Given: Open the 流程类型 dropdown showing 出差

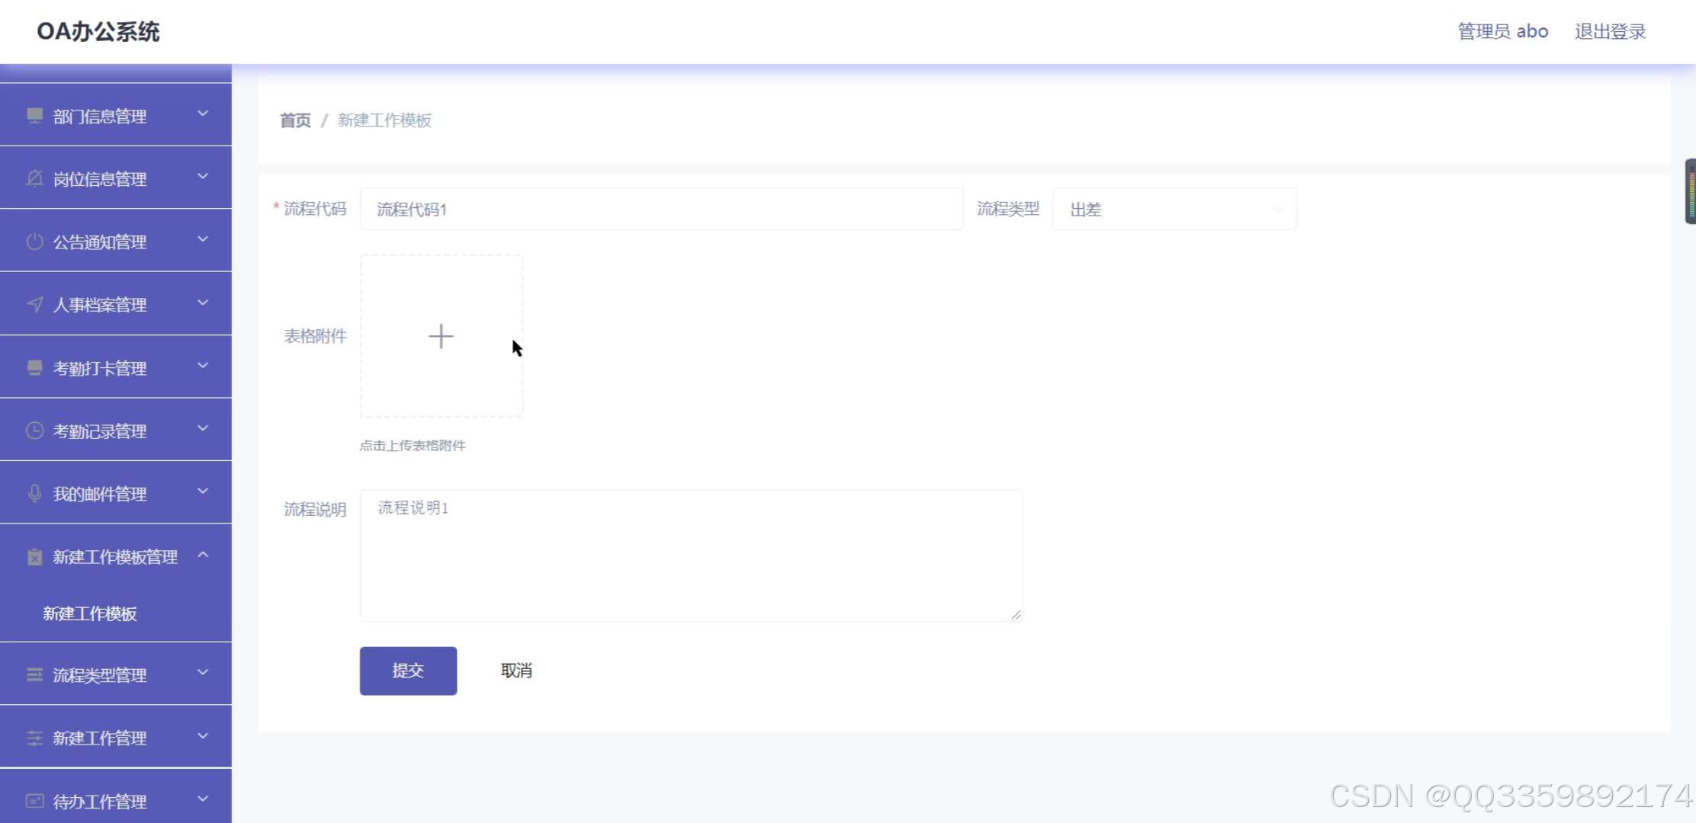Looking at the screenshot, I should 1173,209.
